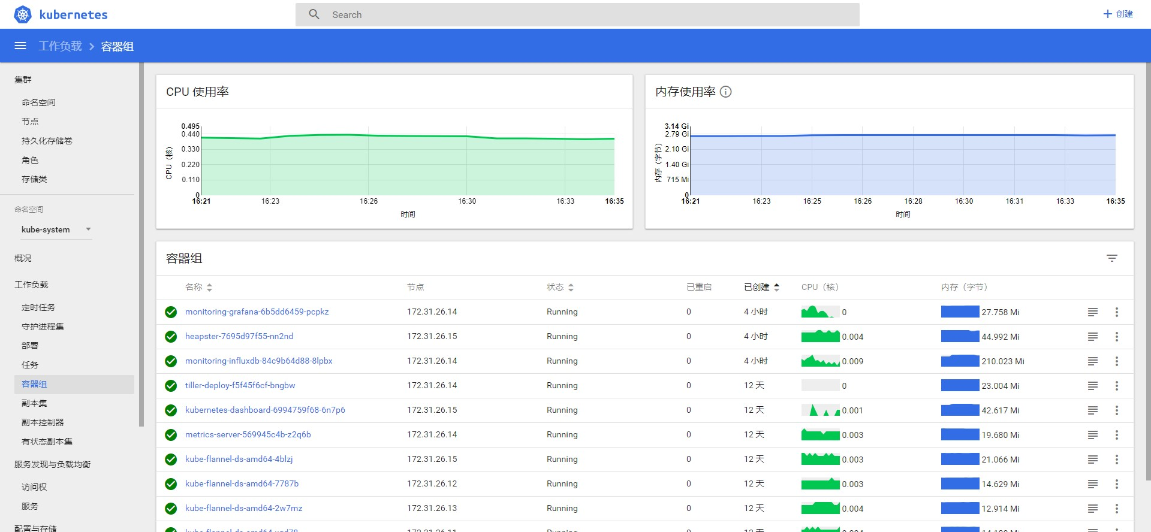View logs for kube-flannel-ds-amd64-7787b
The height and width of the screenshot is (532, 1151).
1093,484
